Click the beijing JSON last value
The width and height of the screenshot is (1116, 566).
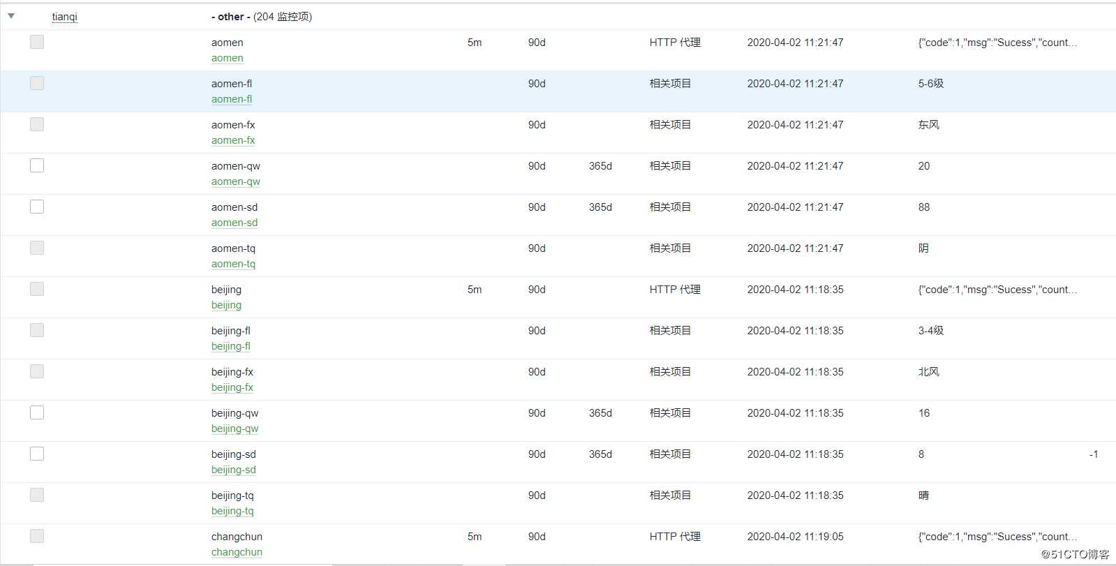tap(997, 290)
